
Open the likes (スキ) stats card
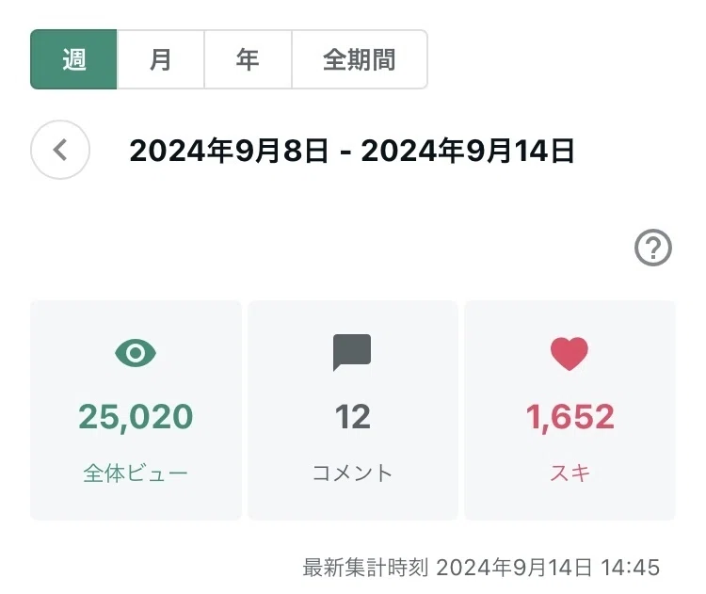570,410
